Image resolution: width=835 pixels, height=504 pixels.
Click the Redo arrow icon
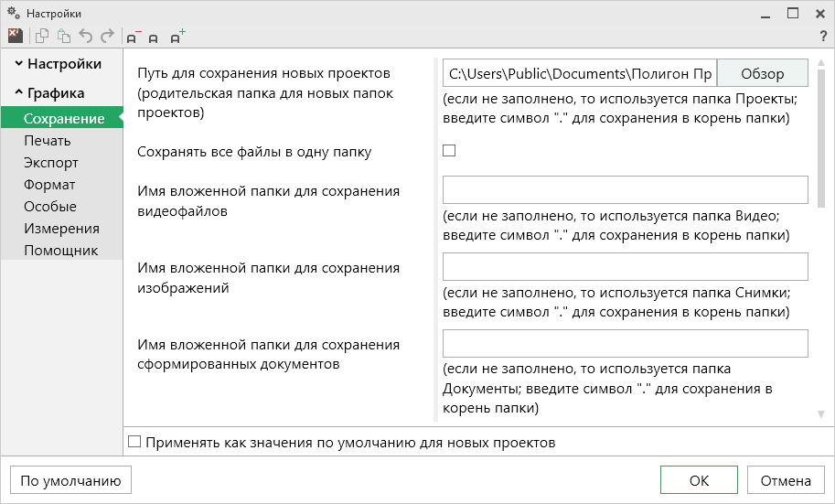(107, 37)
